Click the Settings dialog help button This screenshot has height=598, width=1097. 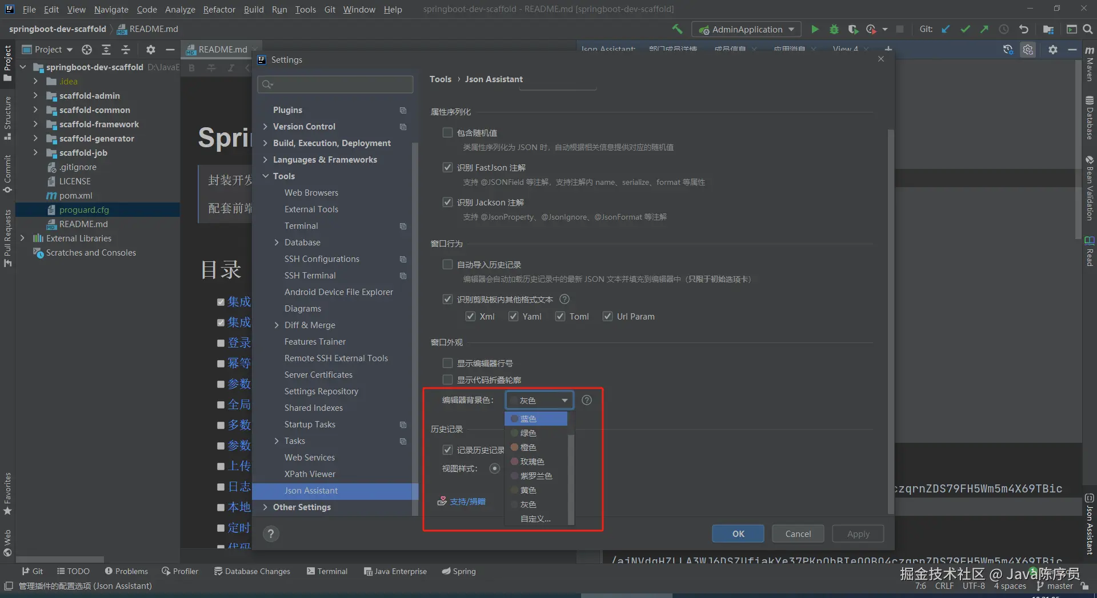[x=271, y=534]
